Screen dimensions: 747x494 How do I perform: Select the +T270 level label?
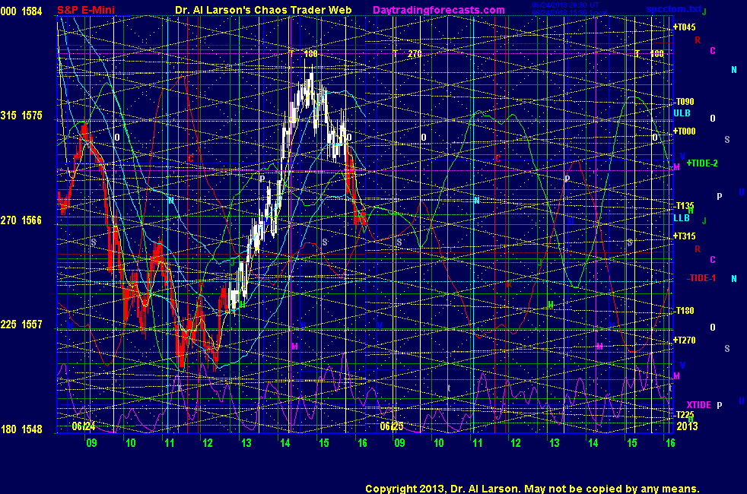coord(684,340)
